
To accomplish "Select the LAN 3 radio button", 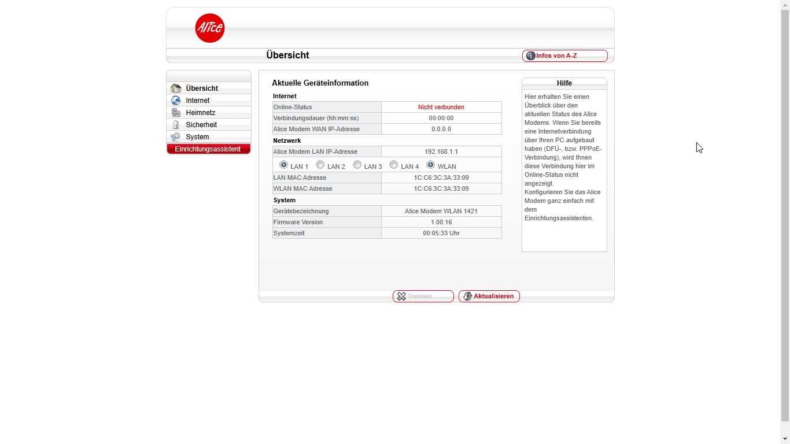I will tap(357, 165).
